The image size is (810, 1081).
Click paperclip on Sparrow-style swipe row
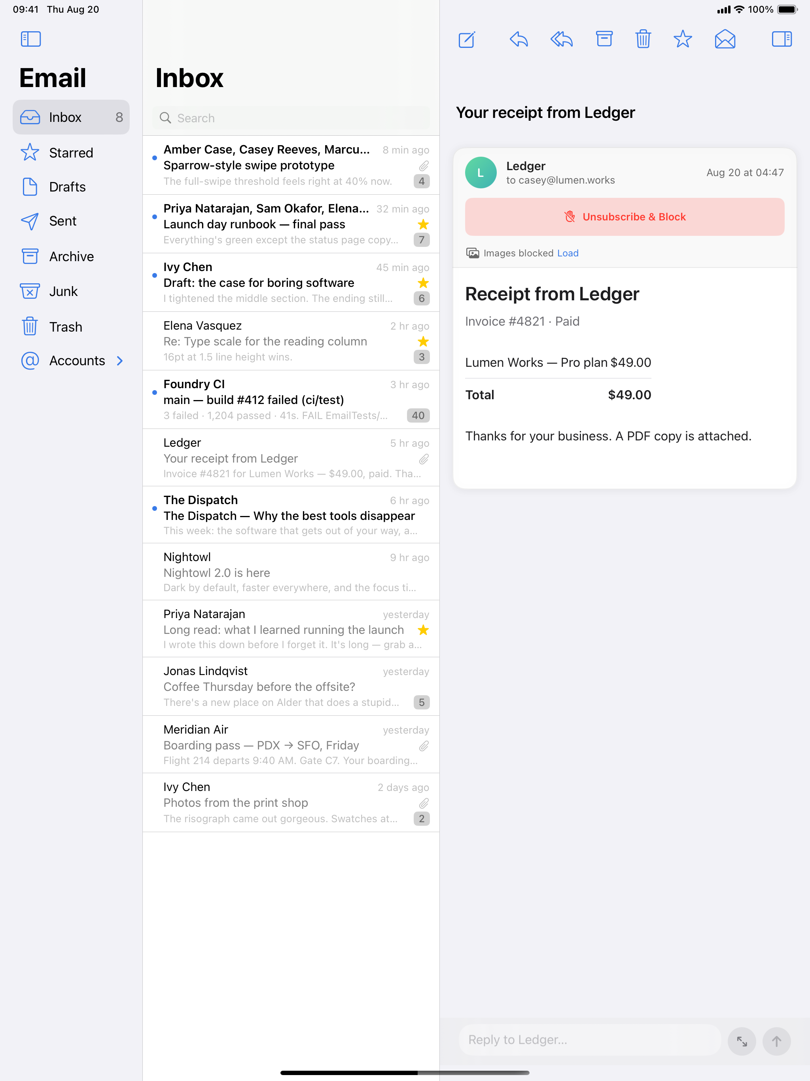pyautogui.click(x=424, y=166)
